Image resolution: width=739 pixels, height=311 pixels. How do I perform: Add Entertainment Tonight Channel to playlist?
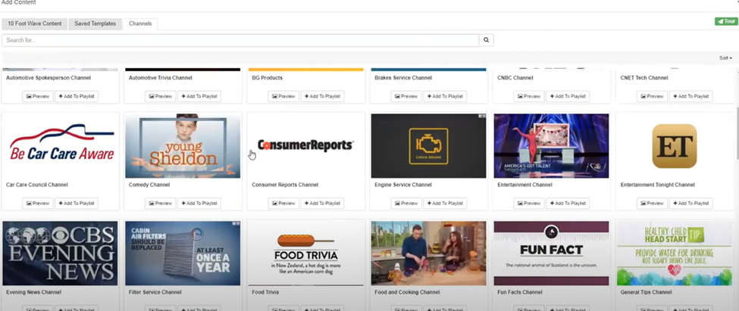pyautogui.click(x=690, y=203)
